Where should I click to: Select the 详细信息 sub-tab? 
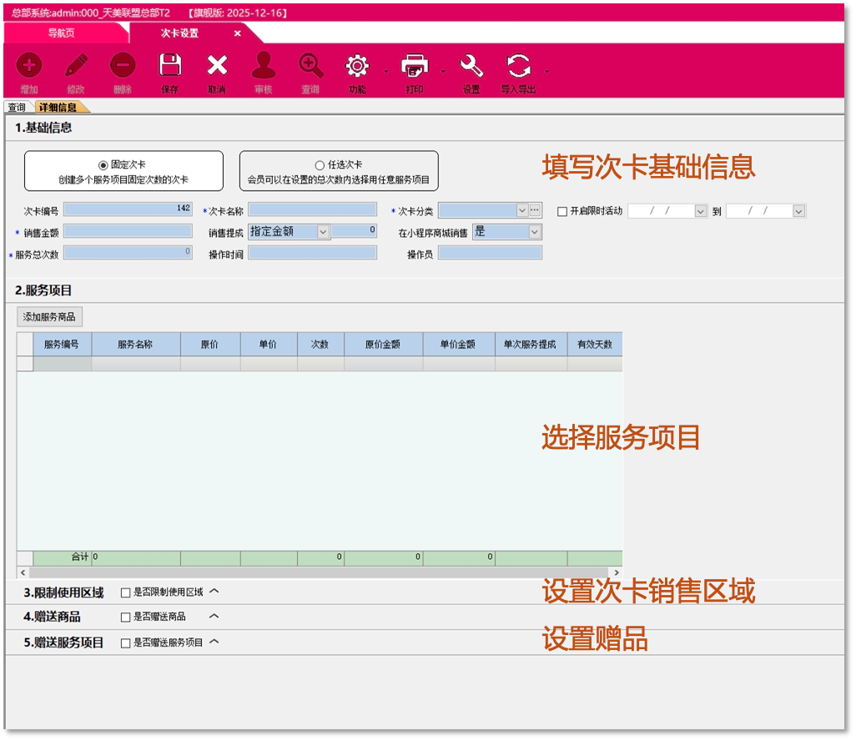pos(58,107)
